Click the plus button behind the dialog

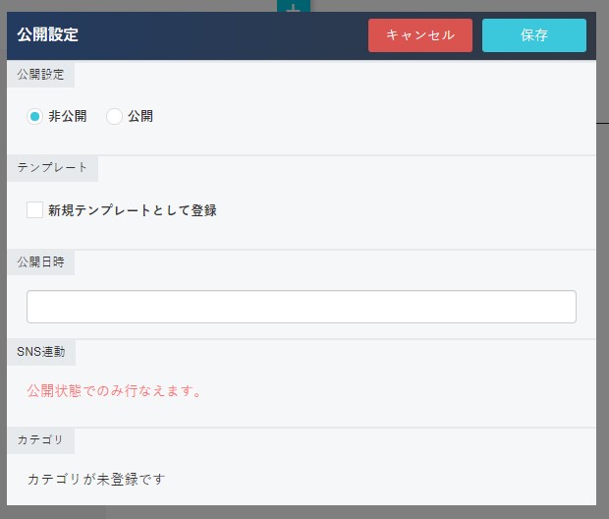point(294,6)
